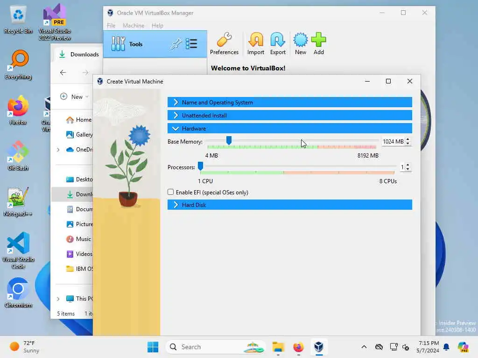Select Desktop in File Explorer sidebar
Viewport: 478px width, 358px height.
coord(79,179)
